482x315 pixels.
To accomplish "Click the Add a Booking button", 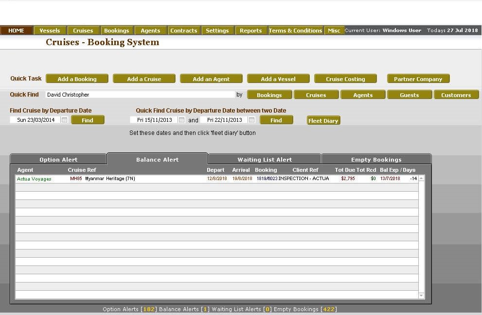I will 77,79.
